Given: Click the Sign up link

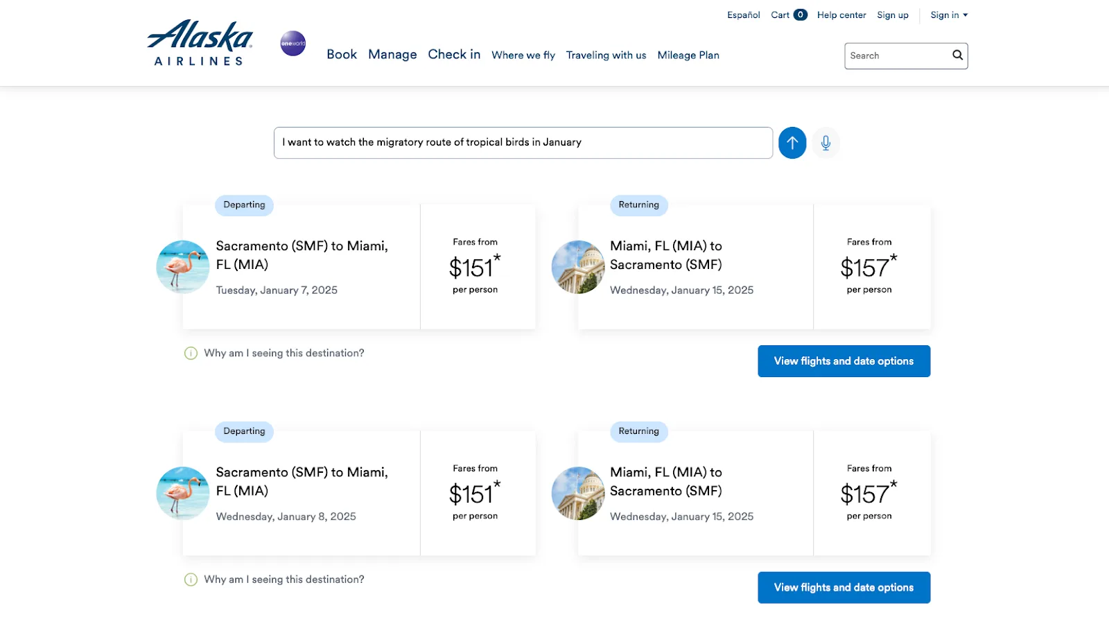Looking at the screenshot, I should 893,15.
